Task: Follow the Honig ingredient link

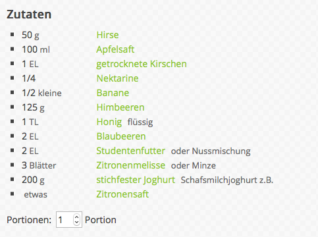Action: [x=109, y=122]
